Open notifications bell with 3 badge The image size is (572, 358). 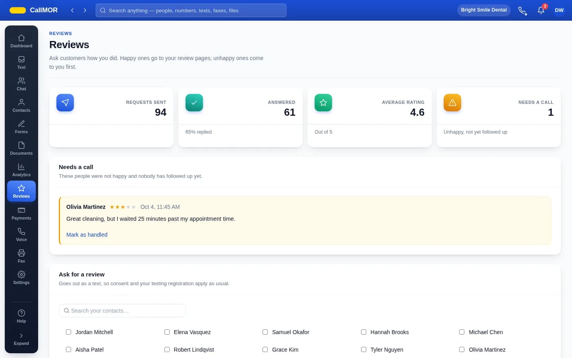point(541,10)
